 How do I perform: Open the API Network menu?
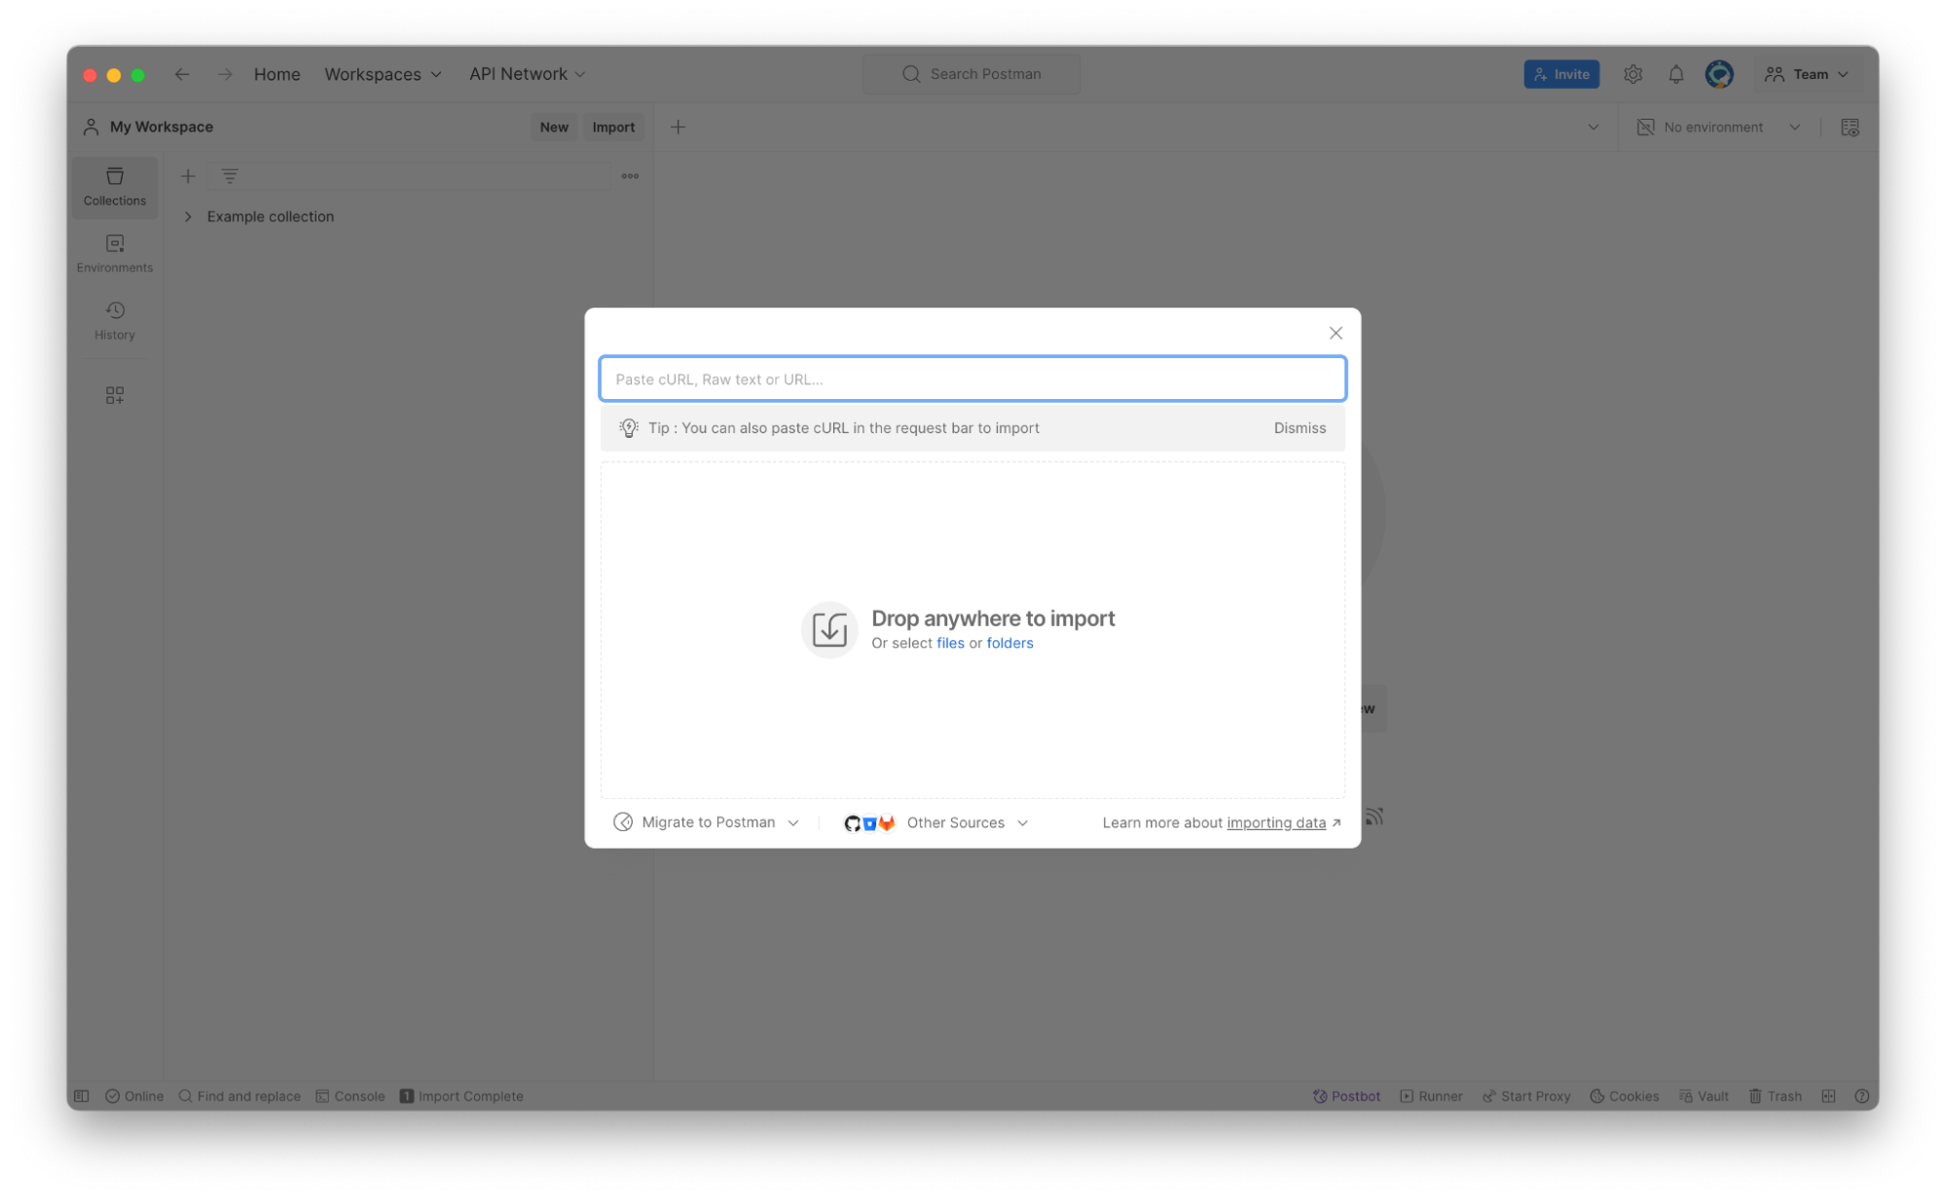coord(527,74)
